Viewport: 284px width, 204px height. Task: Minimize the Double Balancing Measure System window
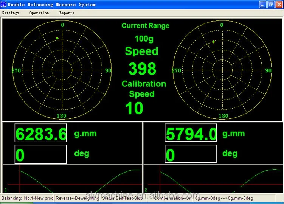pos(262,5)
